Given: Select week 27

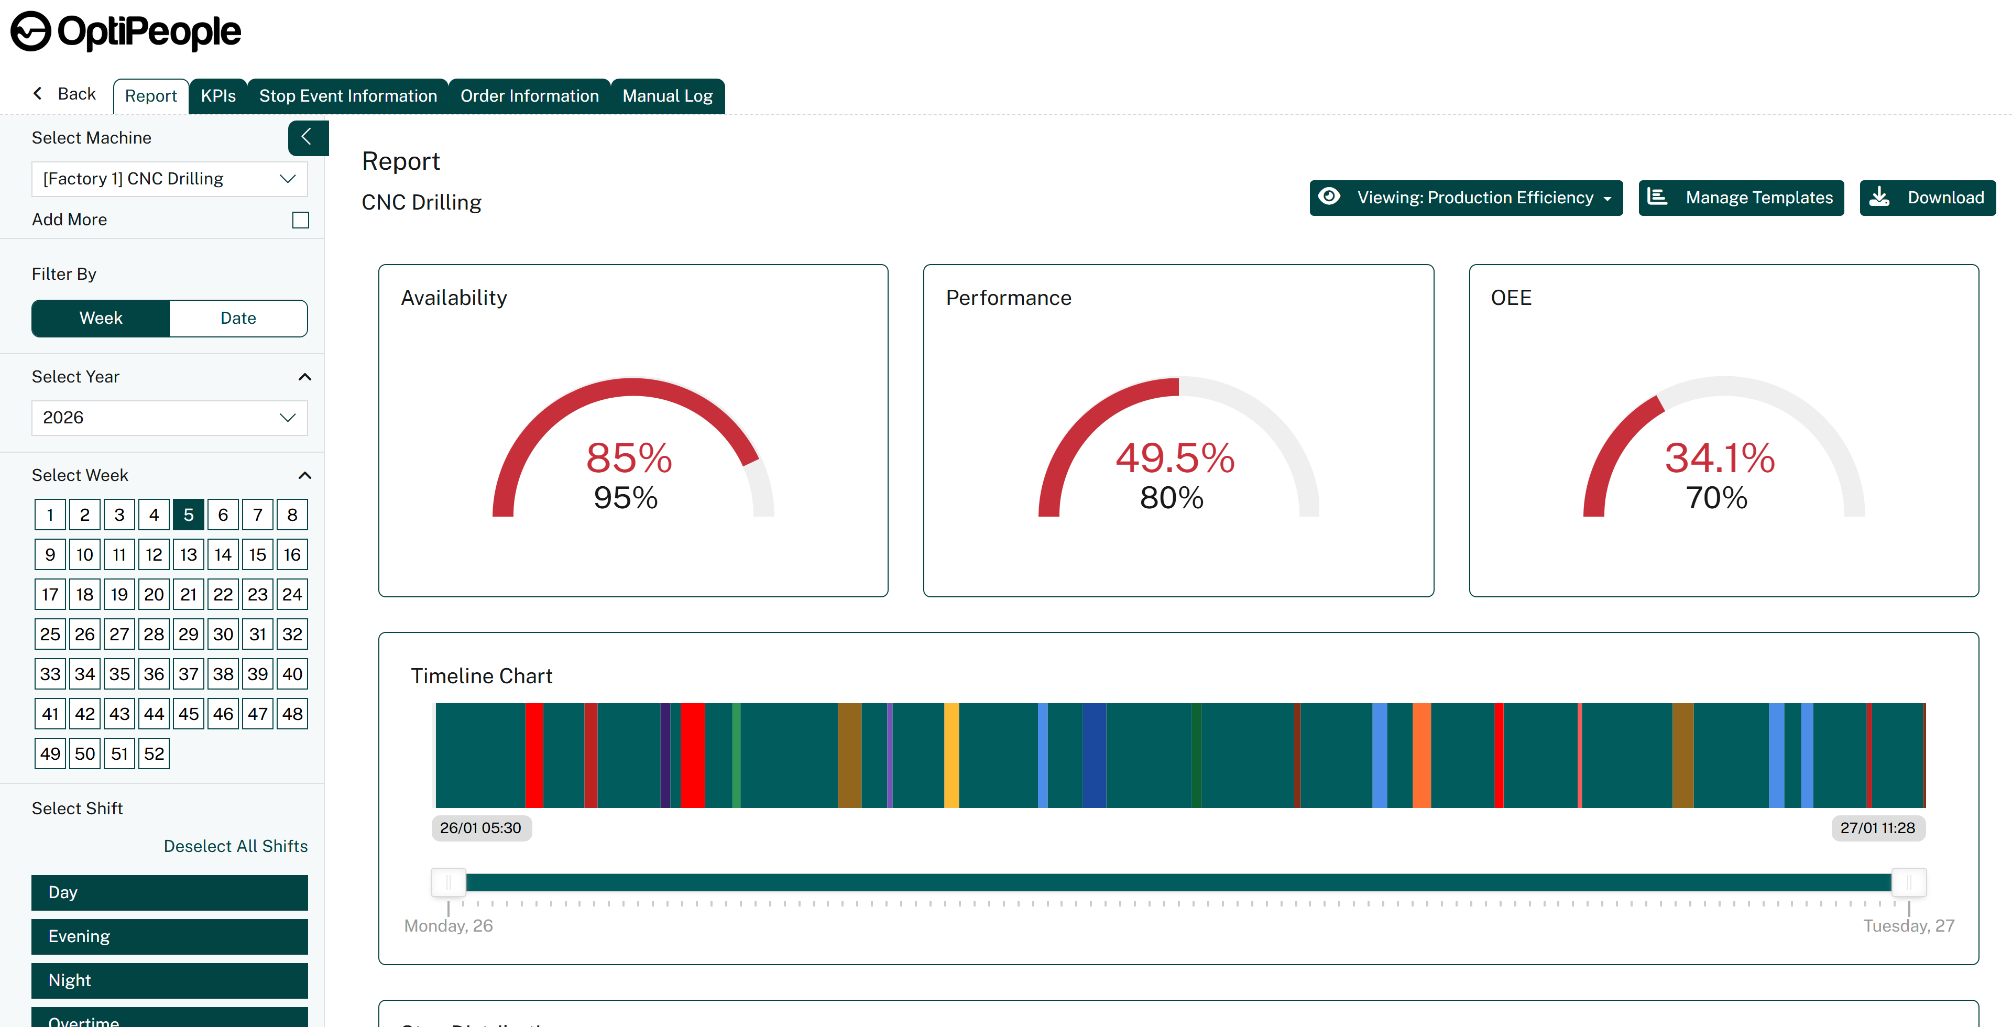Looking at the screenshot, I should [x=119, y=634].
